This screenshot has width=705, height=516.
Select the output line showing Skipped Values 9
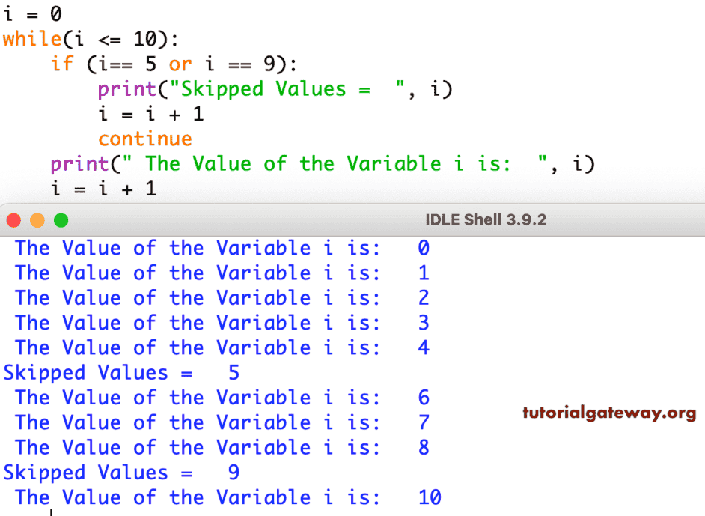[x=120, y=472]
